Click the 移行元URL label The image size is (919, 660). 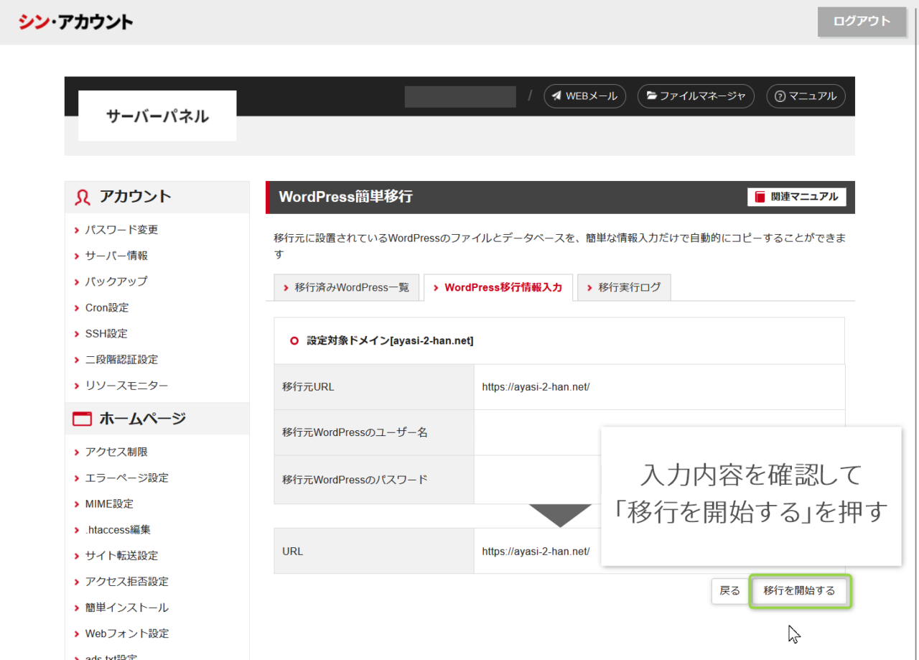point(308,386)
